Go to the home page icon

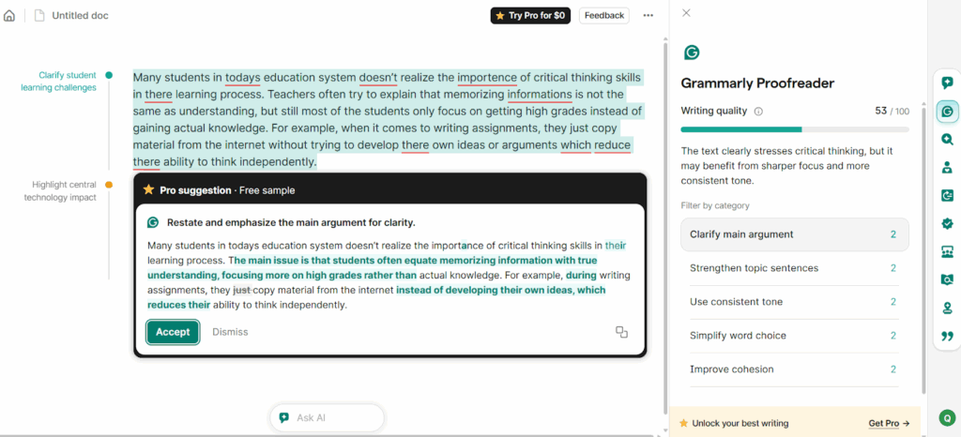point(9,16)
